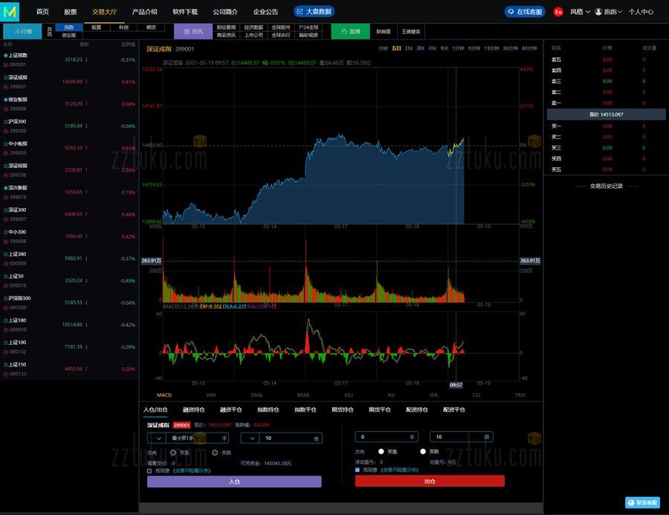Toggle favorite star for 上证指数

click(x=6, y=55)
